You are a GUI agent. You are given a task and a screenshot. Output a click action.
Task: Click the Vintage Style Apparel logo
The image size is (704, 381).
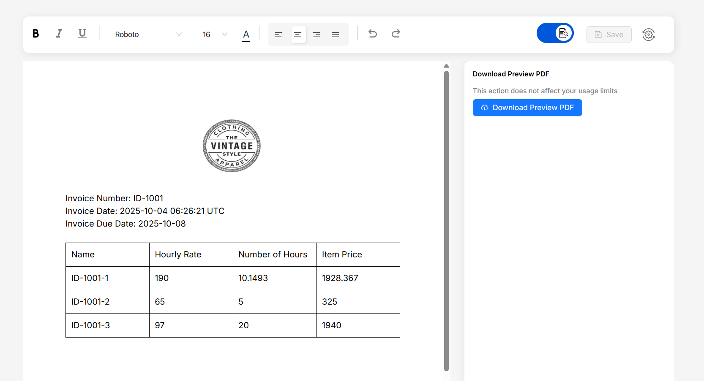[x=232, y=146]
